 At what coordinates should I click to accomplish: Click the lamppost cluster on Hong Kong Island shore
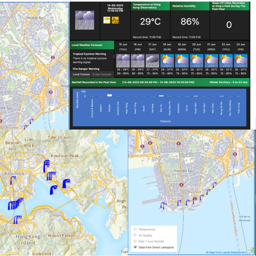pyautogui.click(x=17, y=220)
